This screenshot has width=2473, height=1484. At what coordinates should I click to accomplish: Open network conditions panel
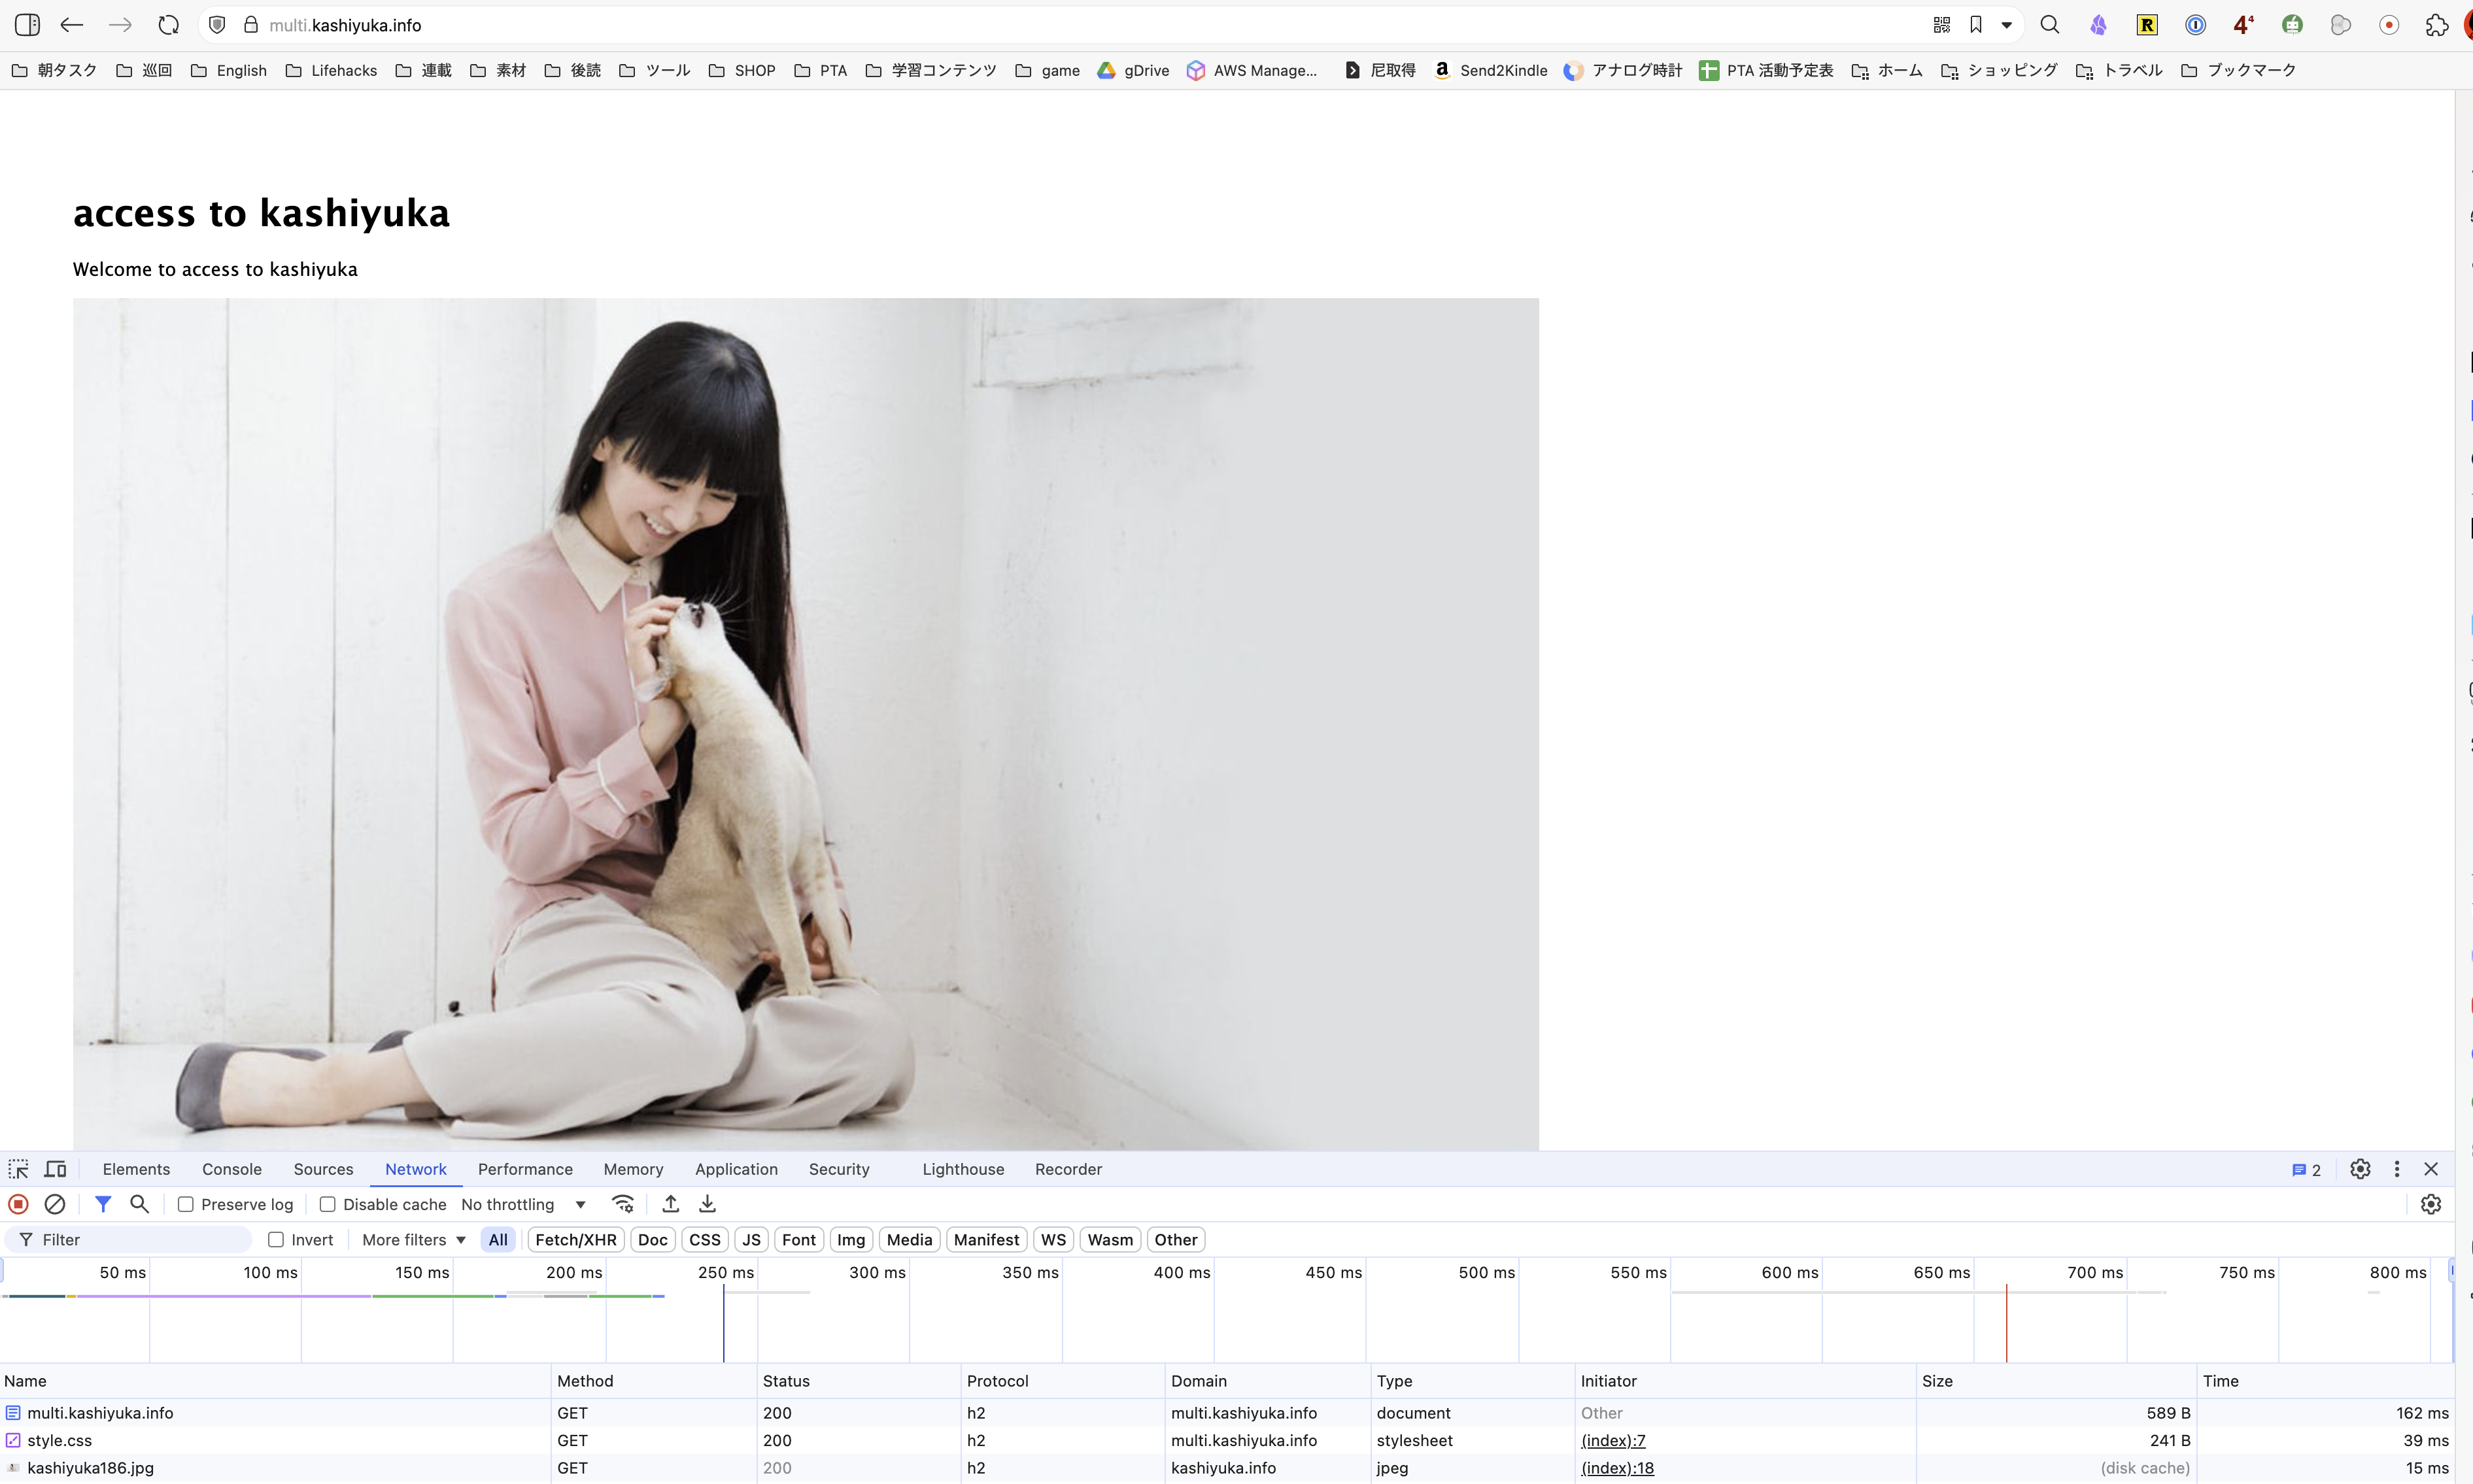623,1204
